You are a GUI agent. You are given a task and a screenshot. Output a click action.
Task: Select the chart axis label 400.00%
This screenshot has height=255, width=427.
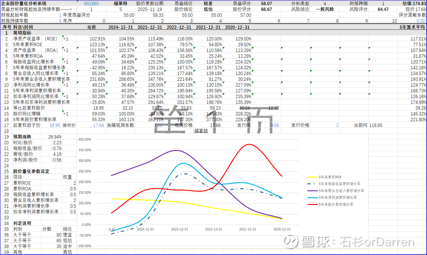[85, 139]
